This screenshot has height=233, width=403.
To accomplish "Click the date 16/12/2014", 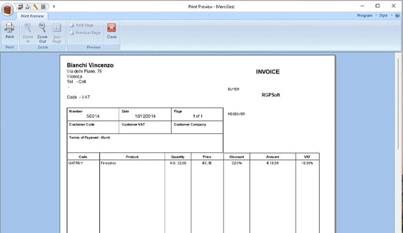I will pos(145,116).
